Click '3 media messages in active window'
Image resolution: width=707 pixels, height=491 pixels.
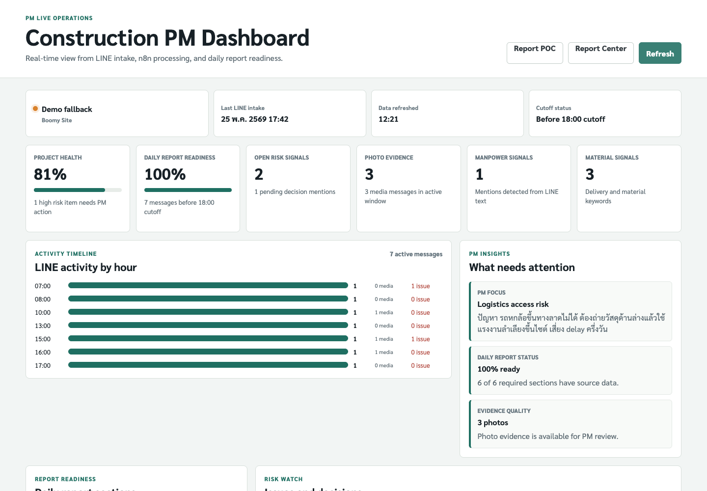(x=403, y=196)
